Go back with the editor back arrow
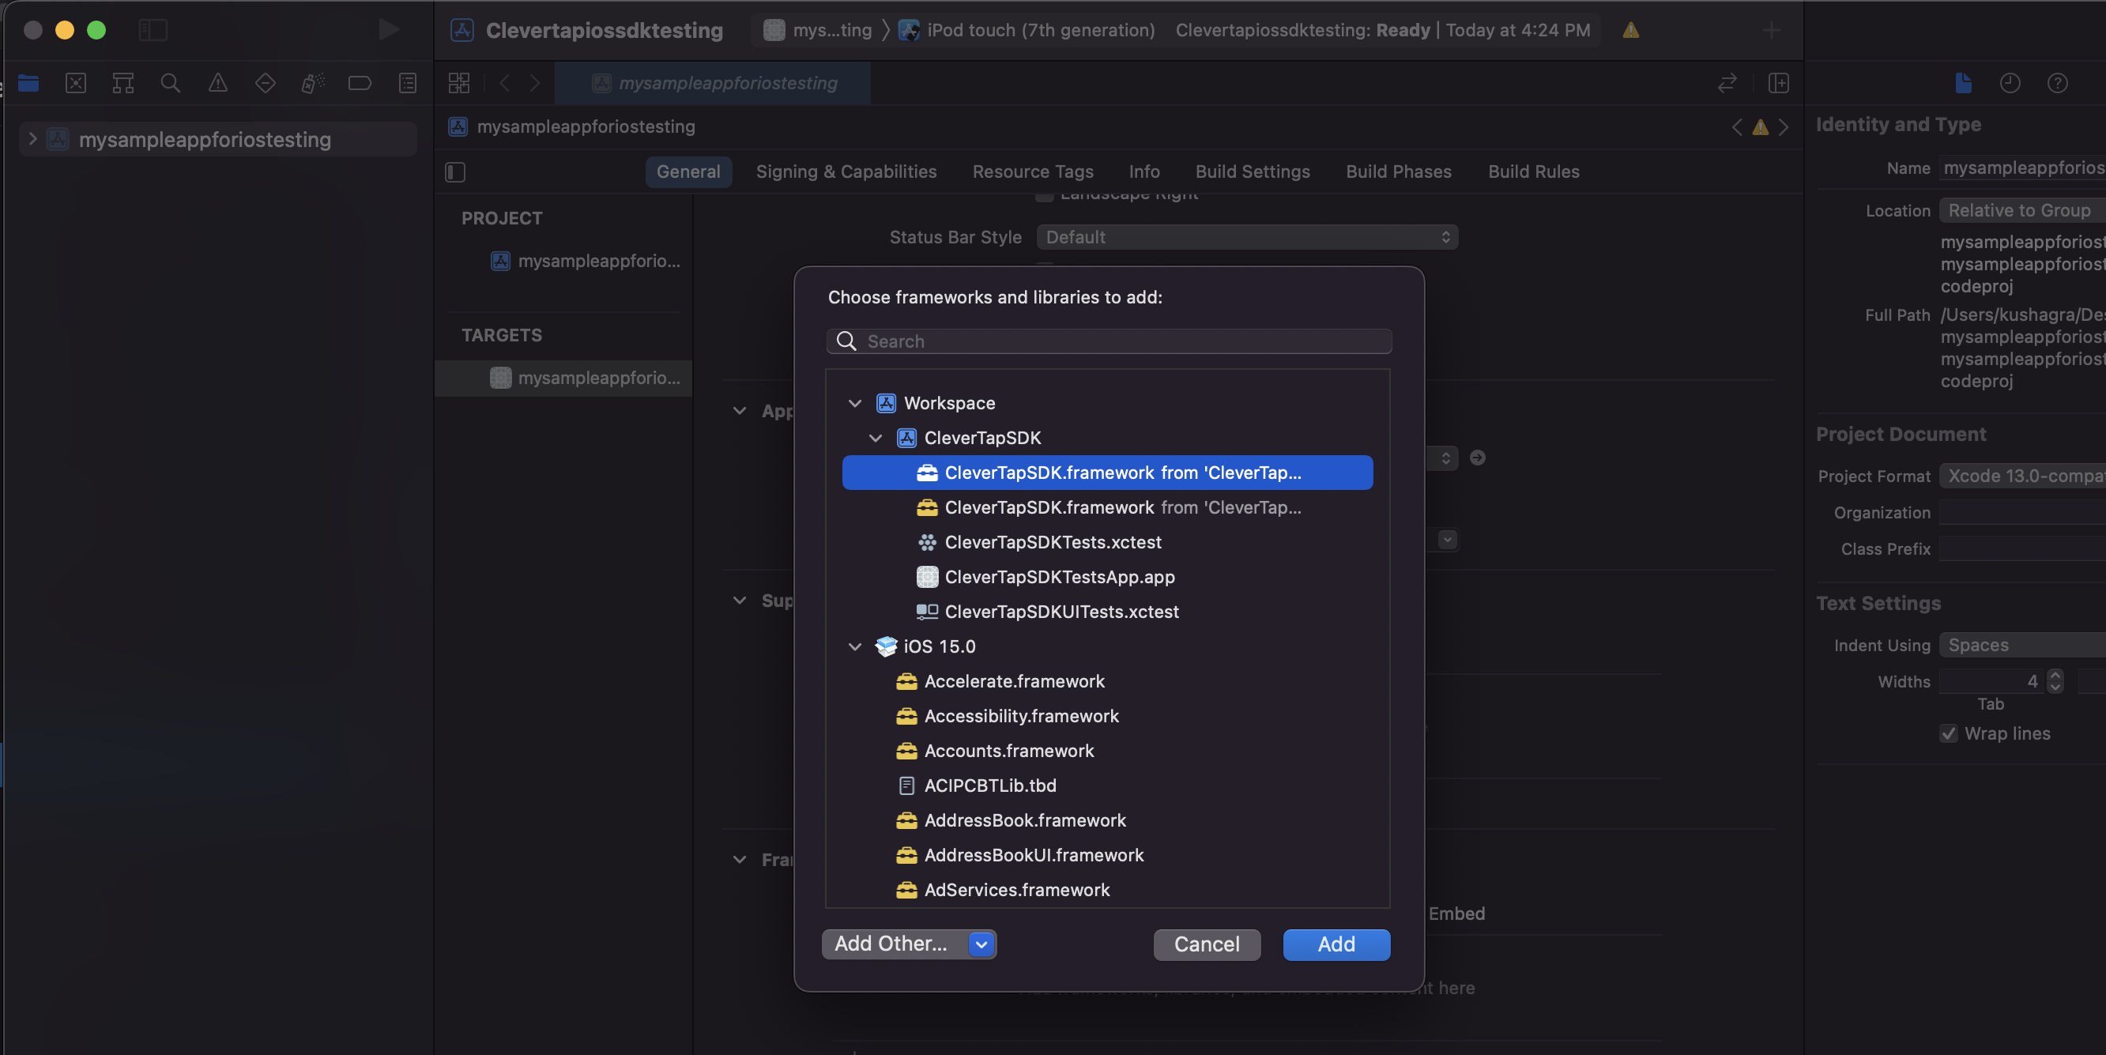Screen dimensions: 2106x1055 504,83
